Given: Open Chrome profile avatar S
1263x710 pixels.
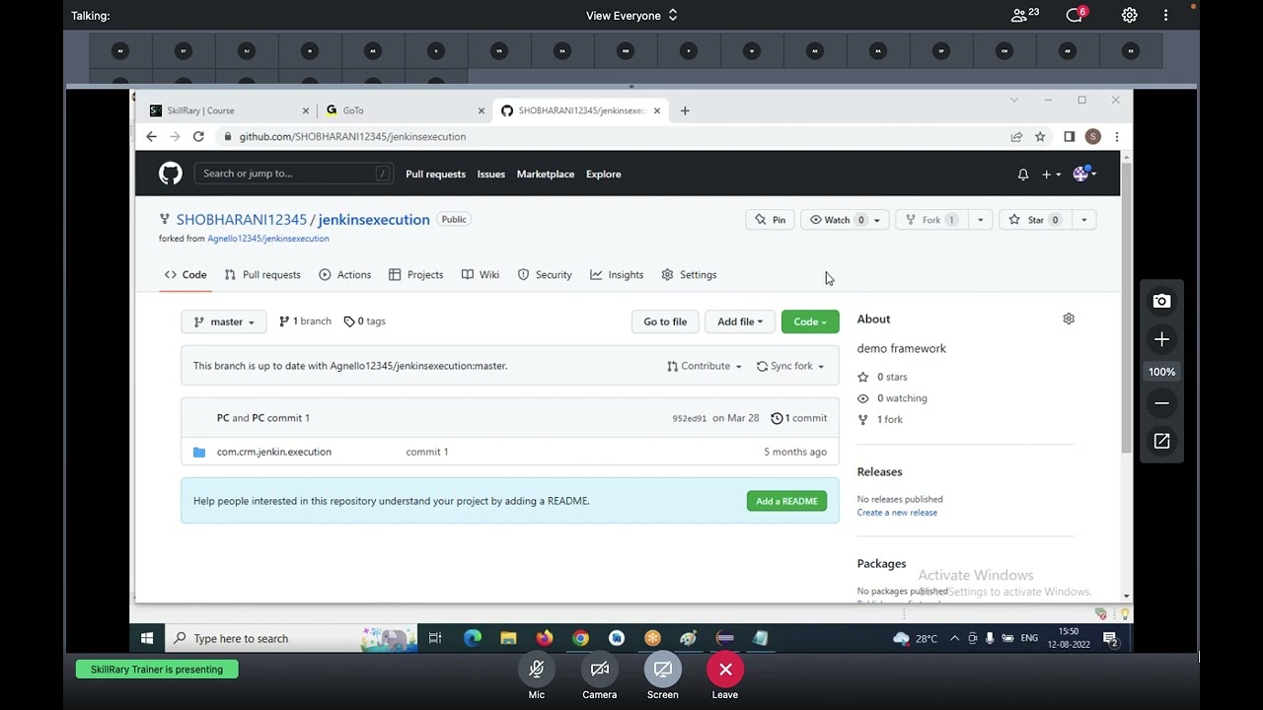Looking at the screenshot, I should pyautogui.click(x=1092, y=137).
